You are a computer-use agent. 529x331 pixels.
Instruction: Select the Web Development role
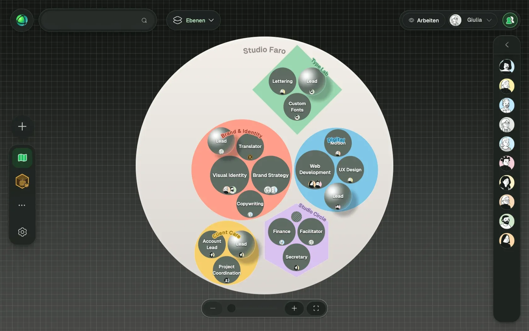pyautogui.click(x=315, y=169)
